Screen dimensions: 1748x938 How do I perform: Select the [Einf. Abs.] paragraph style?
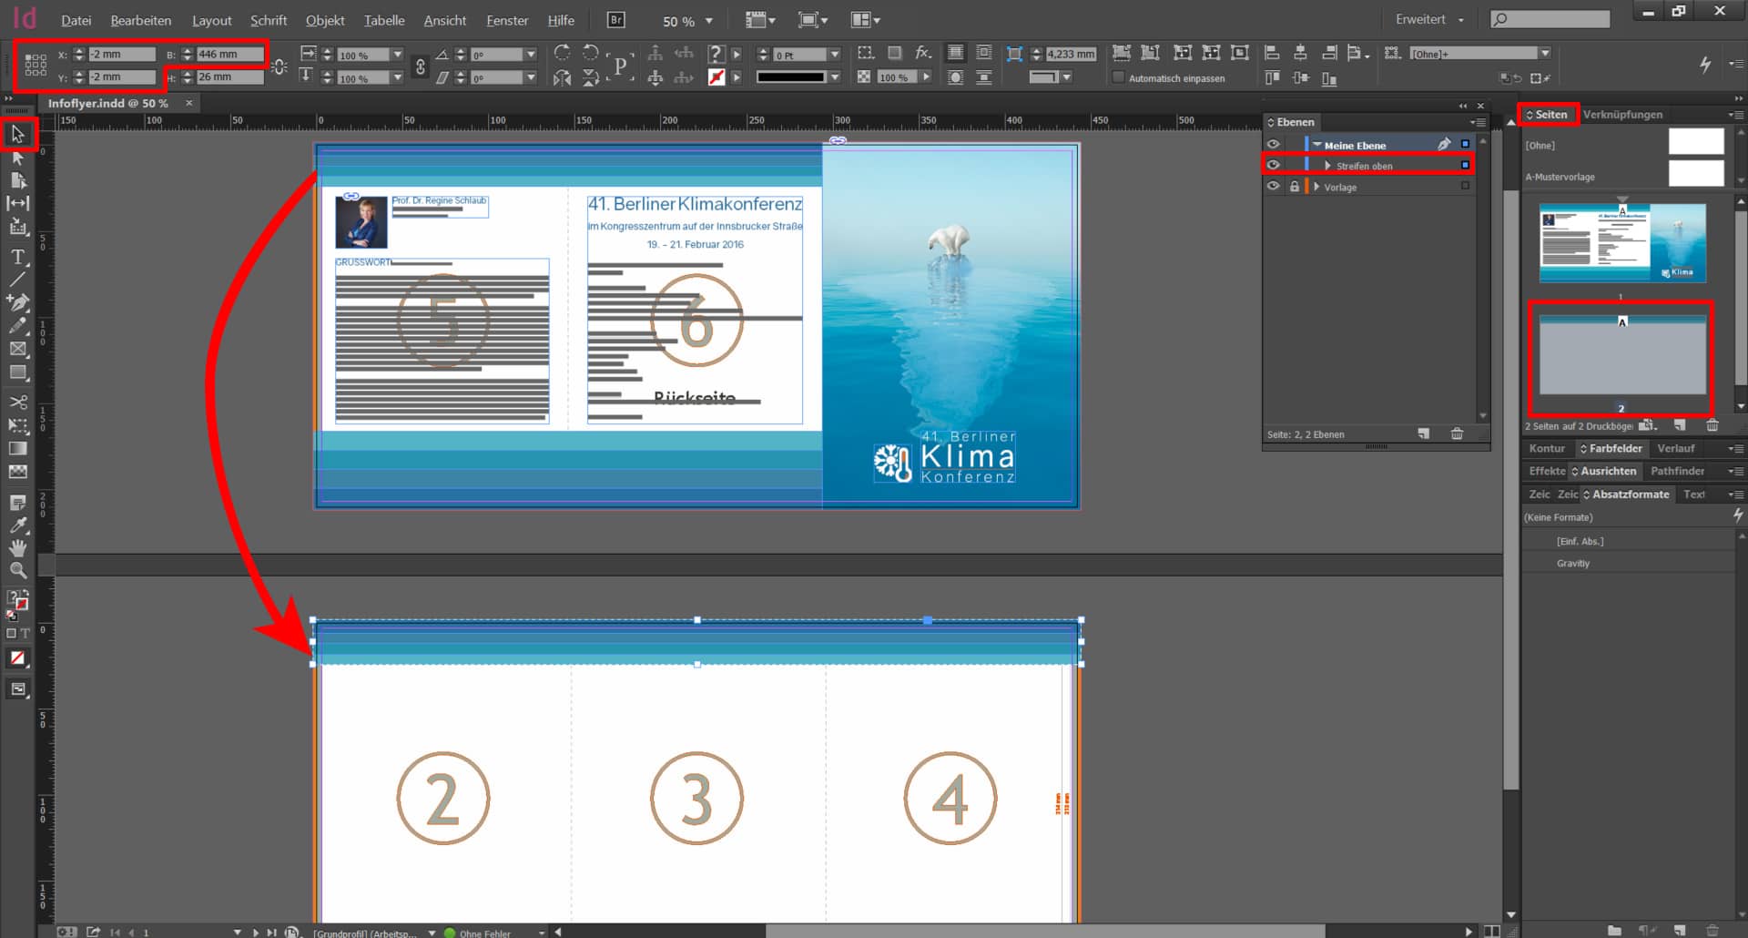[x=1580, y=541]
